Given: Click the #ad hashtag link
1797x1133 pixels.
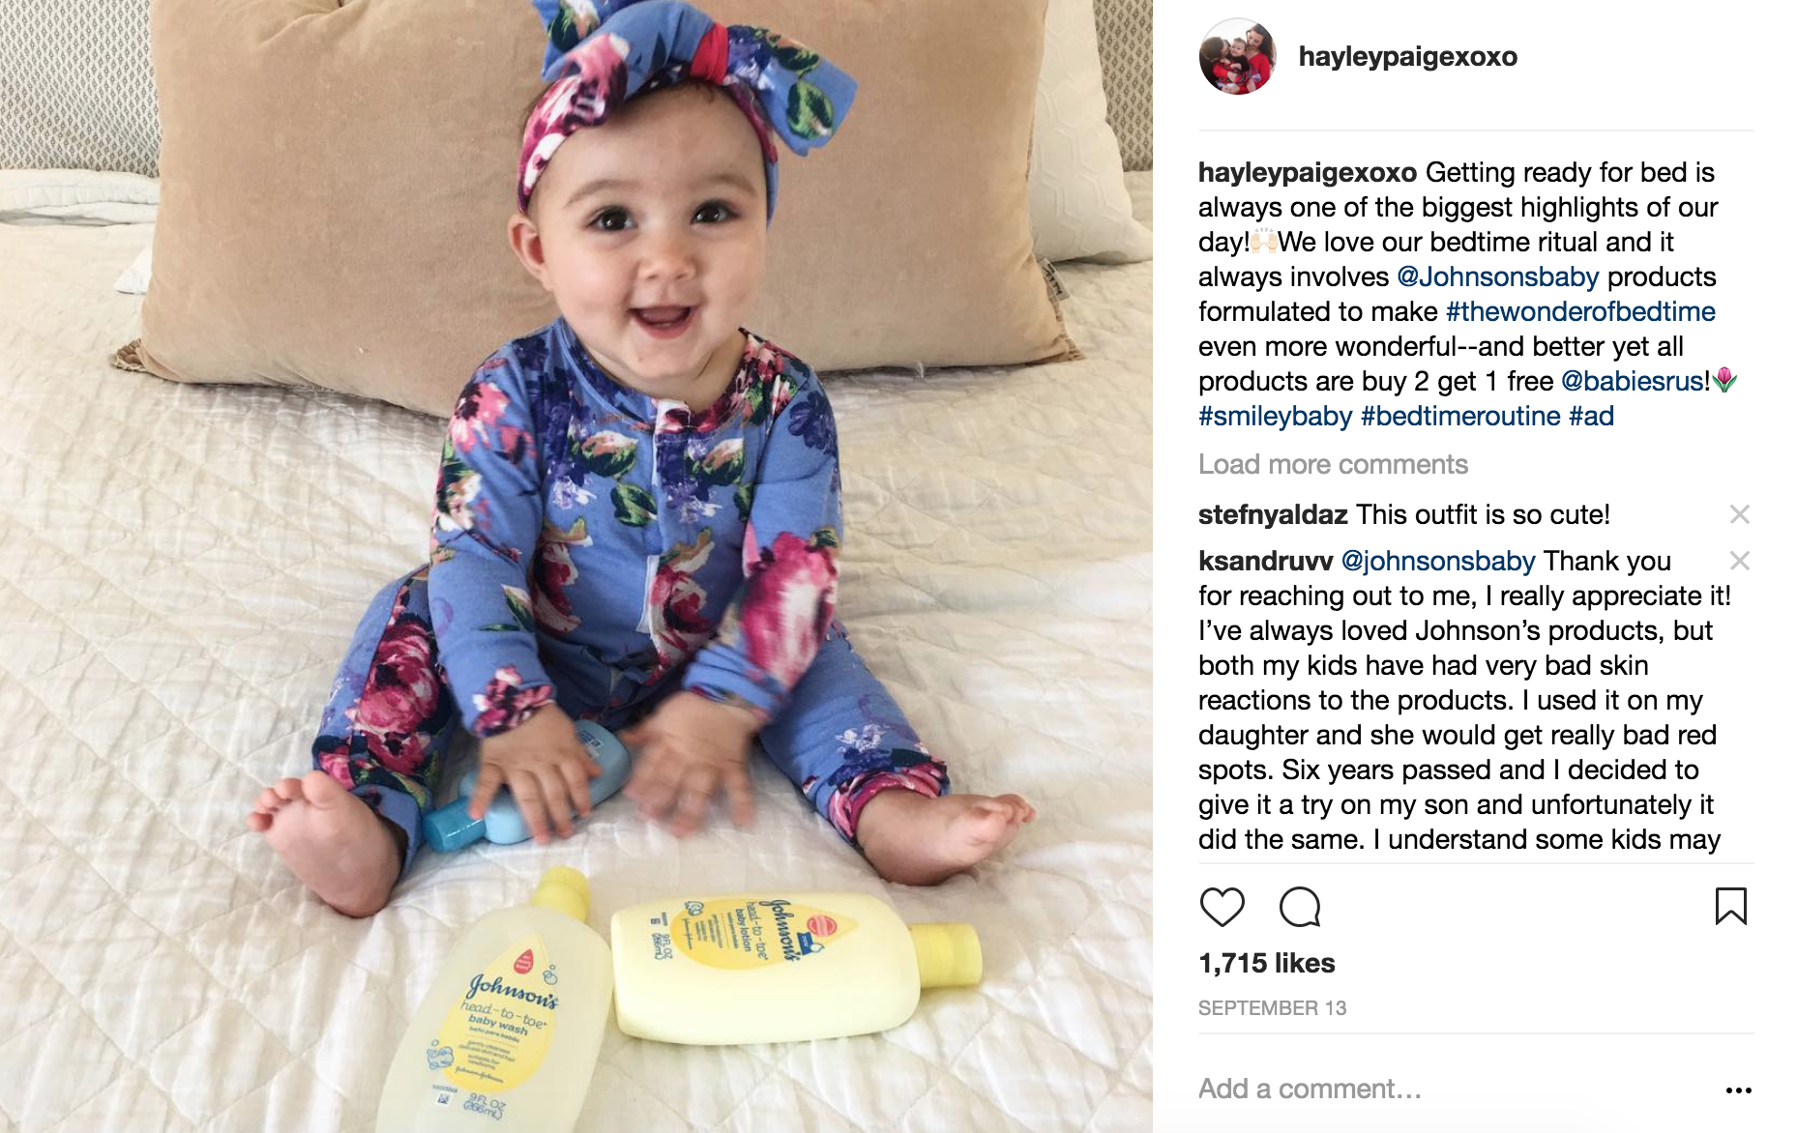Looking at the screenshot, I should tap(1591, 416).
